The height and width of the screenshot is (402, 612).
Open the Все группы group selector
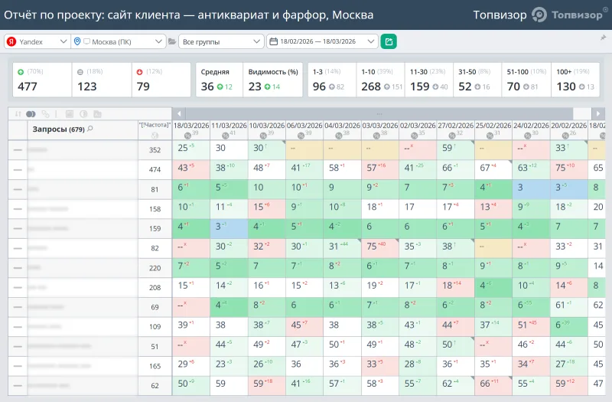pyautogui.click(x=221, y=41)
